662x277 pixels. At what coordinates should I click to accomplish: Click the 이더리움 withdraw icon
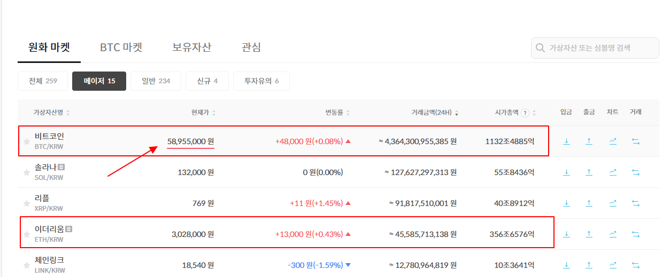[589, 234]
